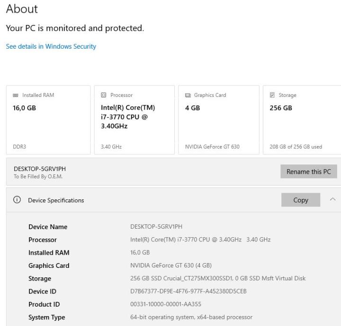
Task: Click the 208 GB of 256 GB used text
Action: (296, 146)
